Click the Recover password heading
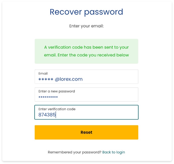Screen dimensions: 174x164 [x=86, y=12]
